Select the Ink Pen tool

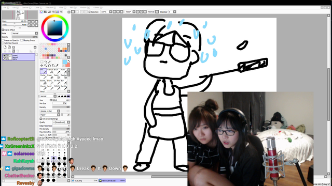click(57, 82)
